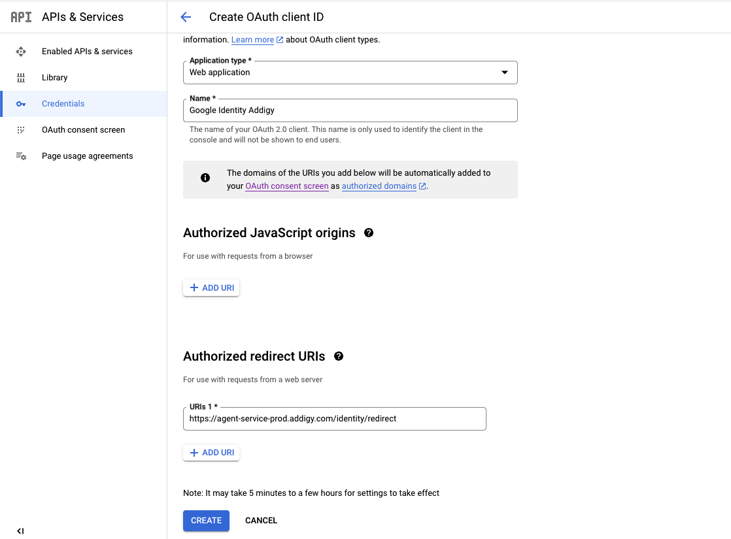Click the OAuth consent screen icon
The height and width of the screenshot is (539, 731).
click(x=21, y=130)
